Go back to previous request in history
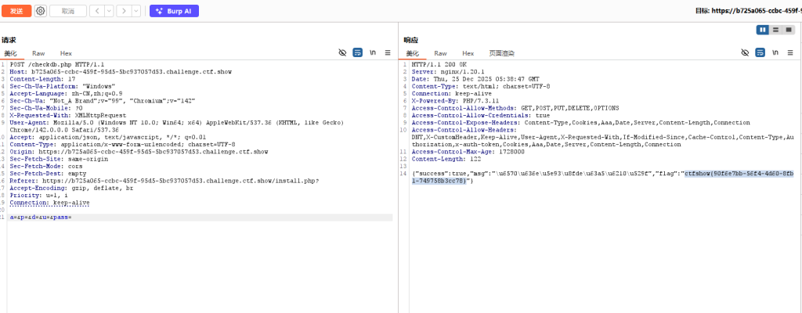The image size is (802, 313). tap(96, 11)
